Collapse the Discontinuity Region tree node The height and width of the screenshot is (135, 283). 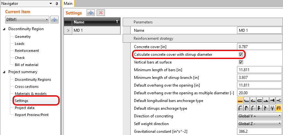4,29
